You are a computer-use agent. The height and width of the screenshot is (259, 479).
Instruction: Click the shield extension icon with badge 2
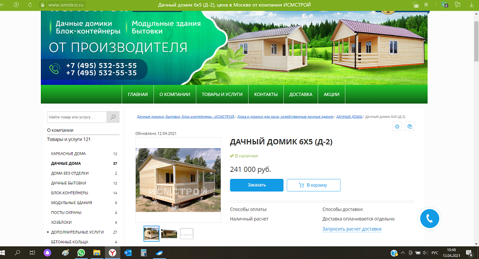[x=445, y=5]
